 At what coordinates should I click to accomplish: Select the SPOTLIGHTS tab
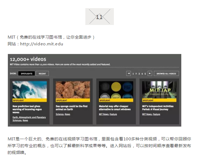click(x=27, y=74)
